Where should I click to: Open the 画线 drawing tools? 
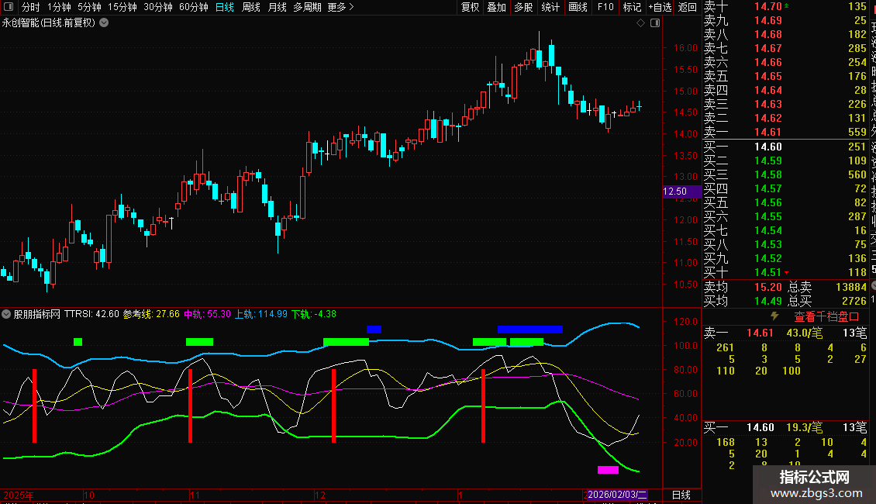click(578, 7)
